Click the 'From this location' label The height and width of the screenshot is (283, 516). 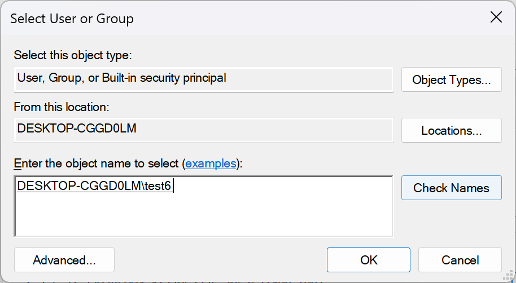pyautogui.click(x=62, y=107)
